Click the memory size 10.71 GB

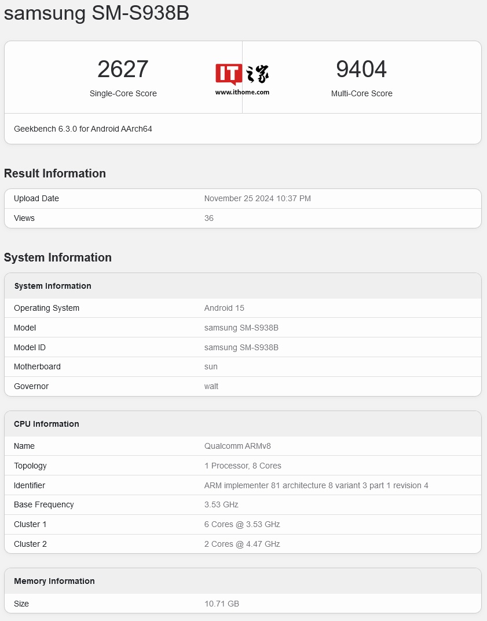pos(221,604)
